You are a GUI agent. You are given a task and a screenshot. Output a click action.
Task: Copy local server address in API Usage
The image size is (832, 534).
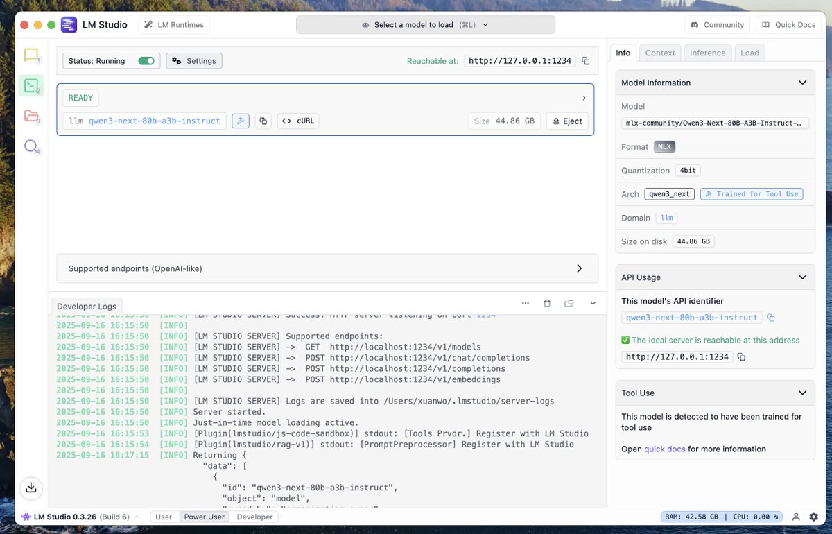coord(741,356)
